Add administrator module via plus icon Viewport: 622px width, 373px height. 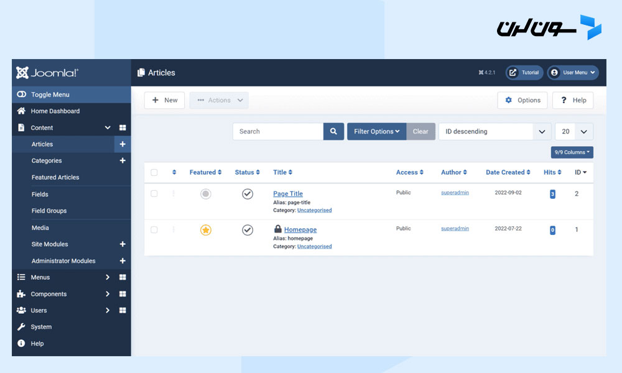(123, 261)
